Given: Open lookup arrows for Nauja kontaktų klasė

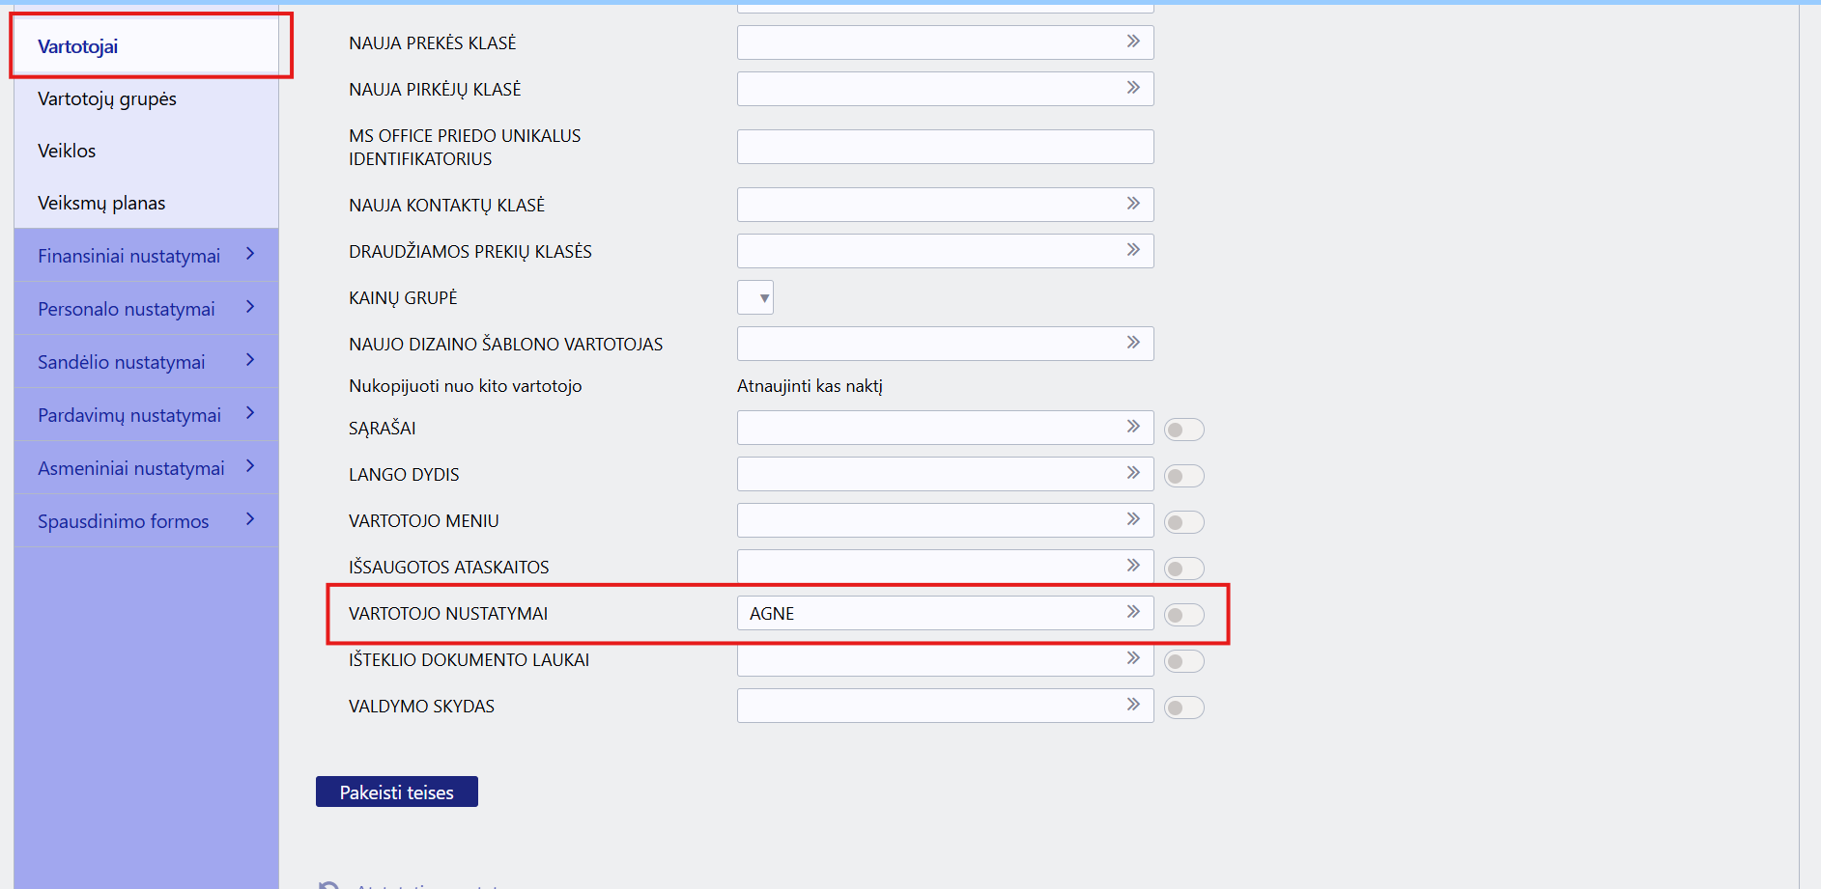Looking at the screenshot, I should pos(1133,204).
